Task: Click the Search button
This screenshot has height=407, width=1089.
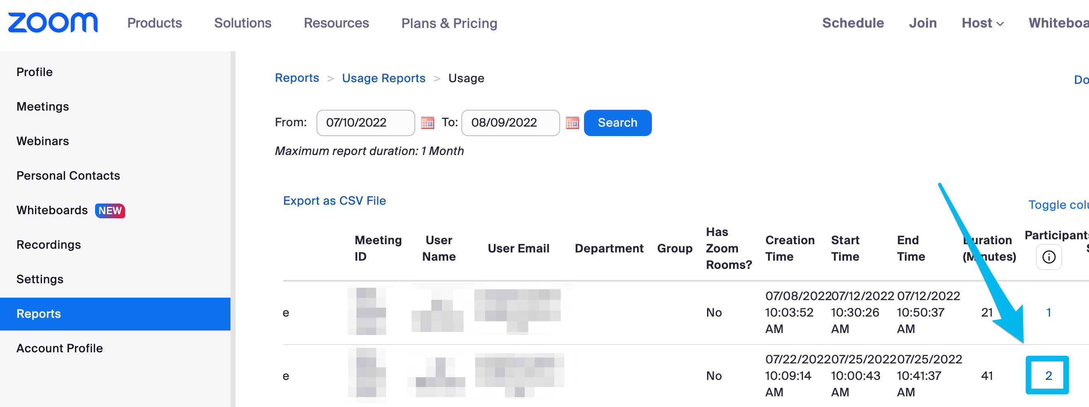Action: coord(618,123)
